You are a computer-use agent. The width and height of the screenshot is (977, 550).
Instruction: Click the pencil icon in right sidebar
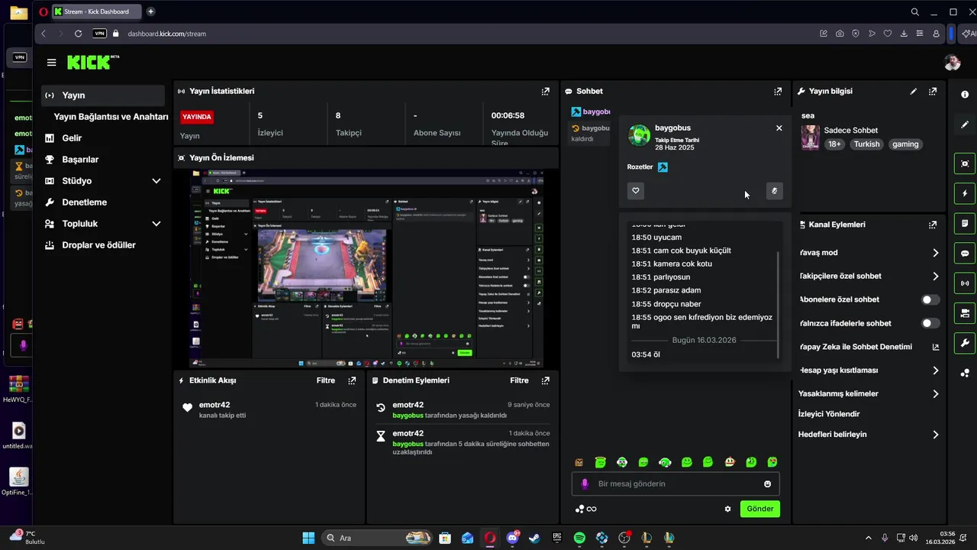click(965, 125)
